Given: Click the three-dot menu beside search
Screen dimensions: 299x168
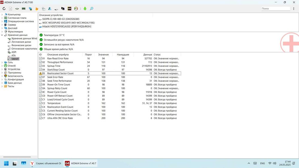Looking at the screenshot, I should [294, 9].
